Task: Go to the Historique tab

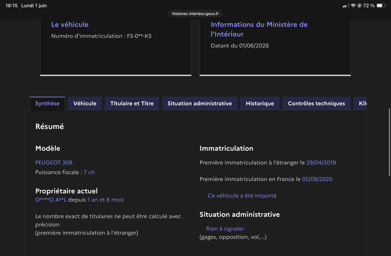Action: point(260,103)
